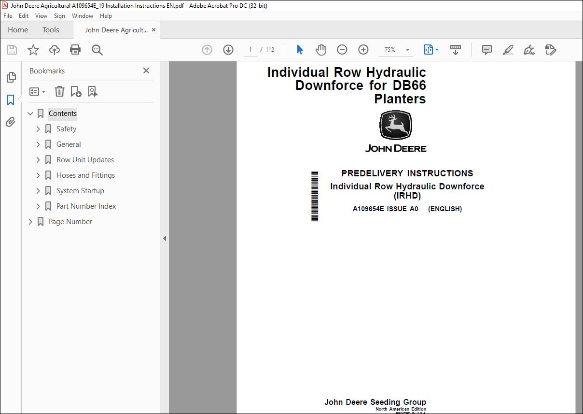Switch to the Tools tab
583x414 pixels.
pyautogui.click(x=51, y=30)
